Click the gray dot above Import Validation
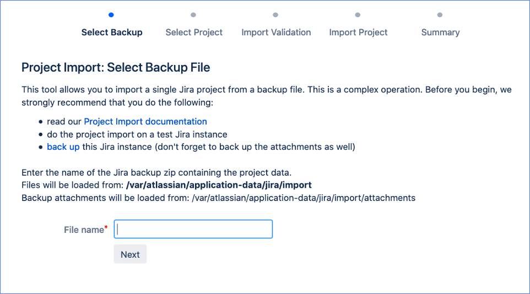 275,15
